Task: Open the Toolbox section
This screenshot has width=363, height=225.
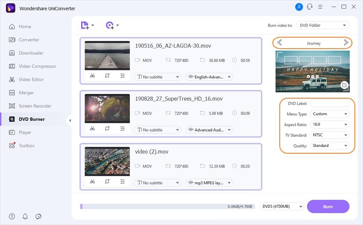Action: (26, 146)
